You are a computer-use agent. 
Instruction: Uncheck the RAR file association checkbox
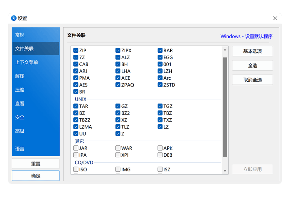(160, 51)
